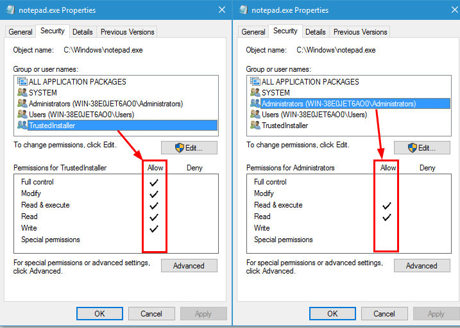Click Special permissions row in right window
The width and height of the screenshot is (460, 328).
pyautogui.click(x=349, y=240)
